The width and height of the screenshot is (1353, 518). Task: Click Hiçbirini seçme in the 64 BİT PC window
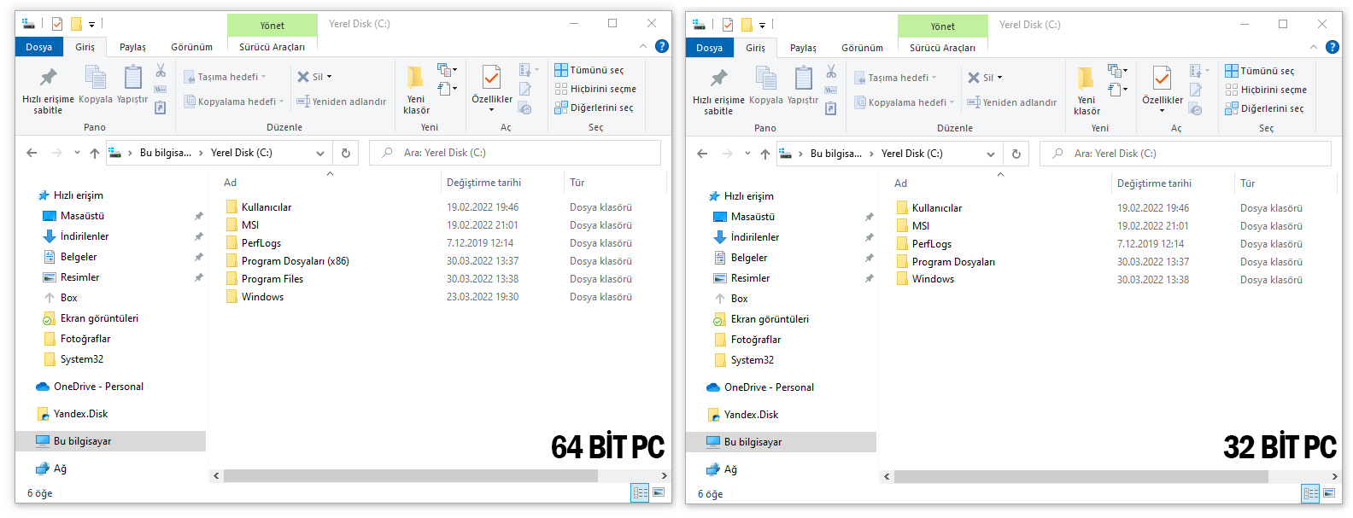602,89
